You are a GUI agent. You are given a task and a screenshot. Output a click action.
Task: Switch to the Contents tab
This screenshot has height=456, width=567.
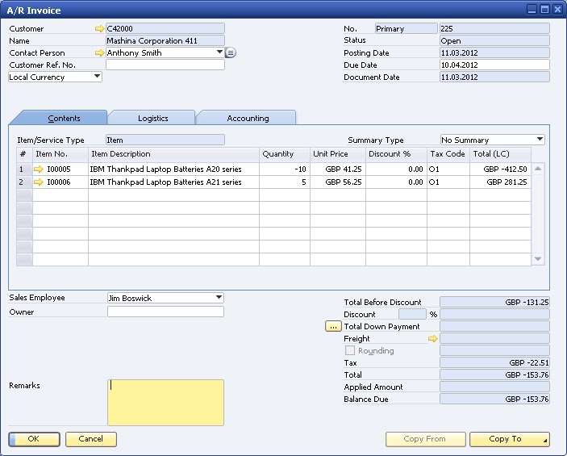(64, 119)
